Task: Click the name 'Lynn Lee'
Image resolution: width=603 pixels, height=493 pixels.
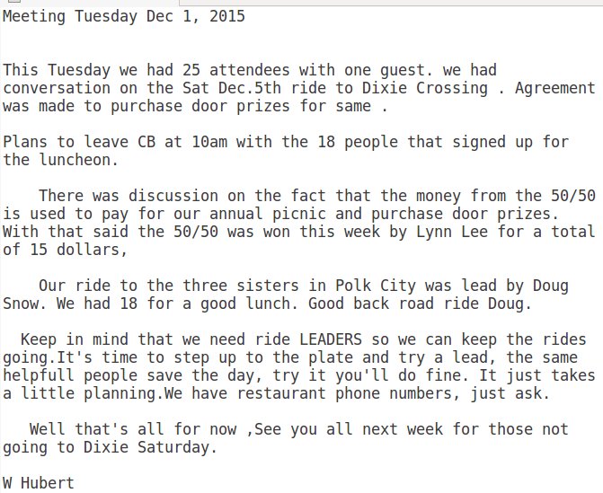Action: point(452,232)
